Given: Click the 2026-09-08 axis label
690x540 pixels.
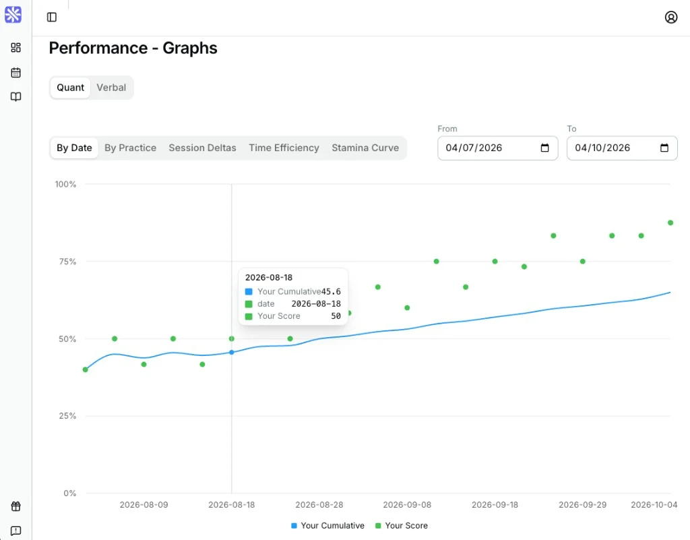Looking at the screenshot, I should click(407, 505).
